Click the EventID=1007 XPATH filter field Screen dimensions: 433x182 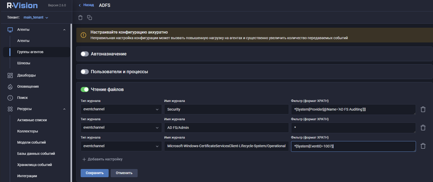tap(353, 146)
